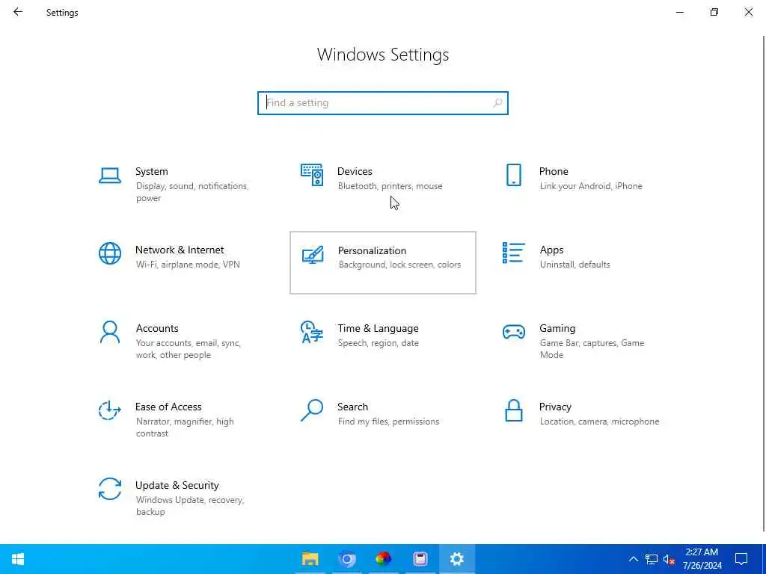This screenshot has width=766, height=574.
Task: Open the Accounts heading
Action: click(x=157, y=329)
